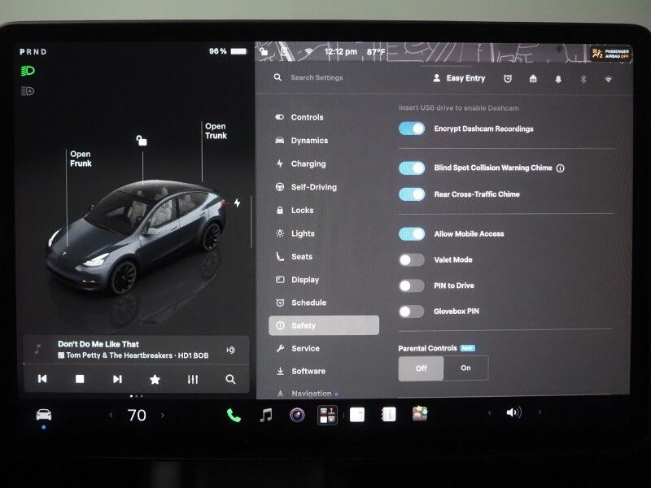
Task: Stop media playback
Action: point(80,379)
